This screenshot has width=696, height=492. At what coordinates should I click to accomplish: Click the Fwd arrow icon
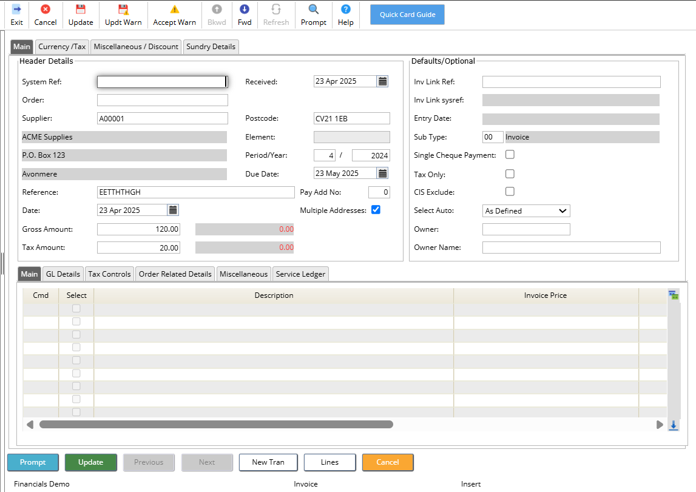pyautogui.click(x=244, y=15)
